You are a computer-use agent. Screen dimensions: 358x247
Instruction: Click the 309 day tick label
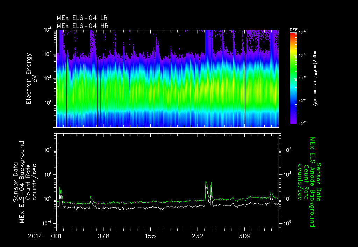[x=244, y=236]
